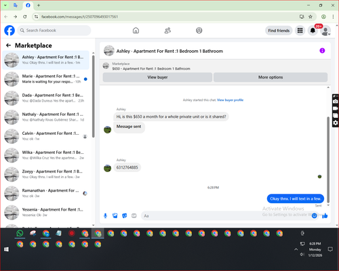
Task: Click Ashley's question about $650 unit
Action: pyautogui.click(x=171, y=117)
